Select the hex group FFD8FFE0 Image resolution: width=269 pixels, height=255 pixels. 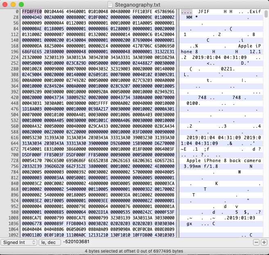point(32,11)
